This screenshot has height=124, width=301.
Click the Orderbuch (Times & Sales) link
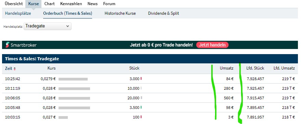pos(67,13)
